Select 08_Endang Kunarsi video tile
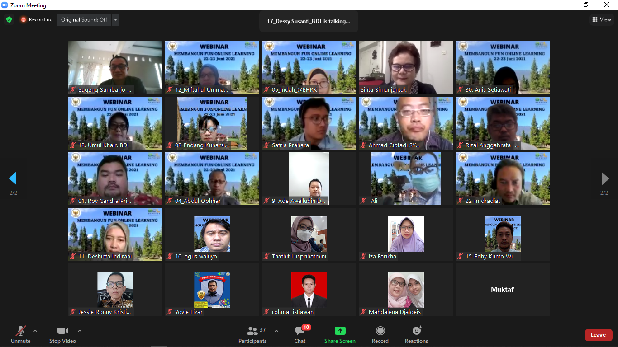 point(212,123)
